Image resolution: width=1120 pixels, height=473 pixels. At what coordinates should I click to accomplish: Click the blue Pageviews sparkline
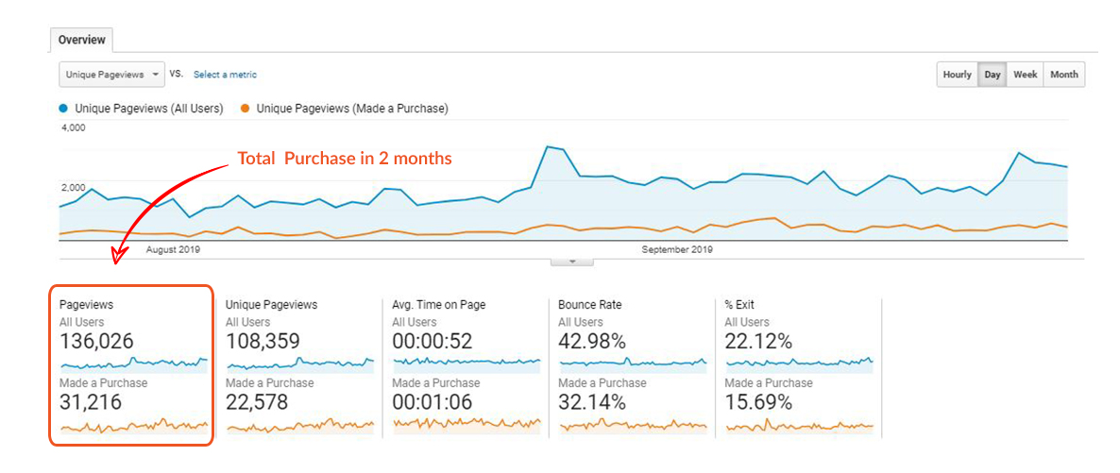[x=133, y=363]
